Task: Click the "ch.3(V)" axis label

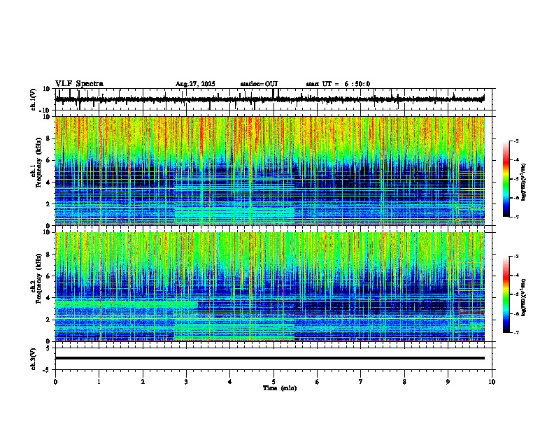Action: point(34,359)
